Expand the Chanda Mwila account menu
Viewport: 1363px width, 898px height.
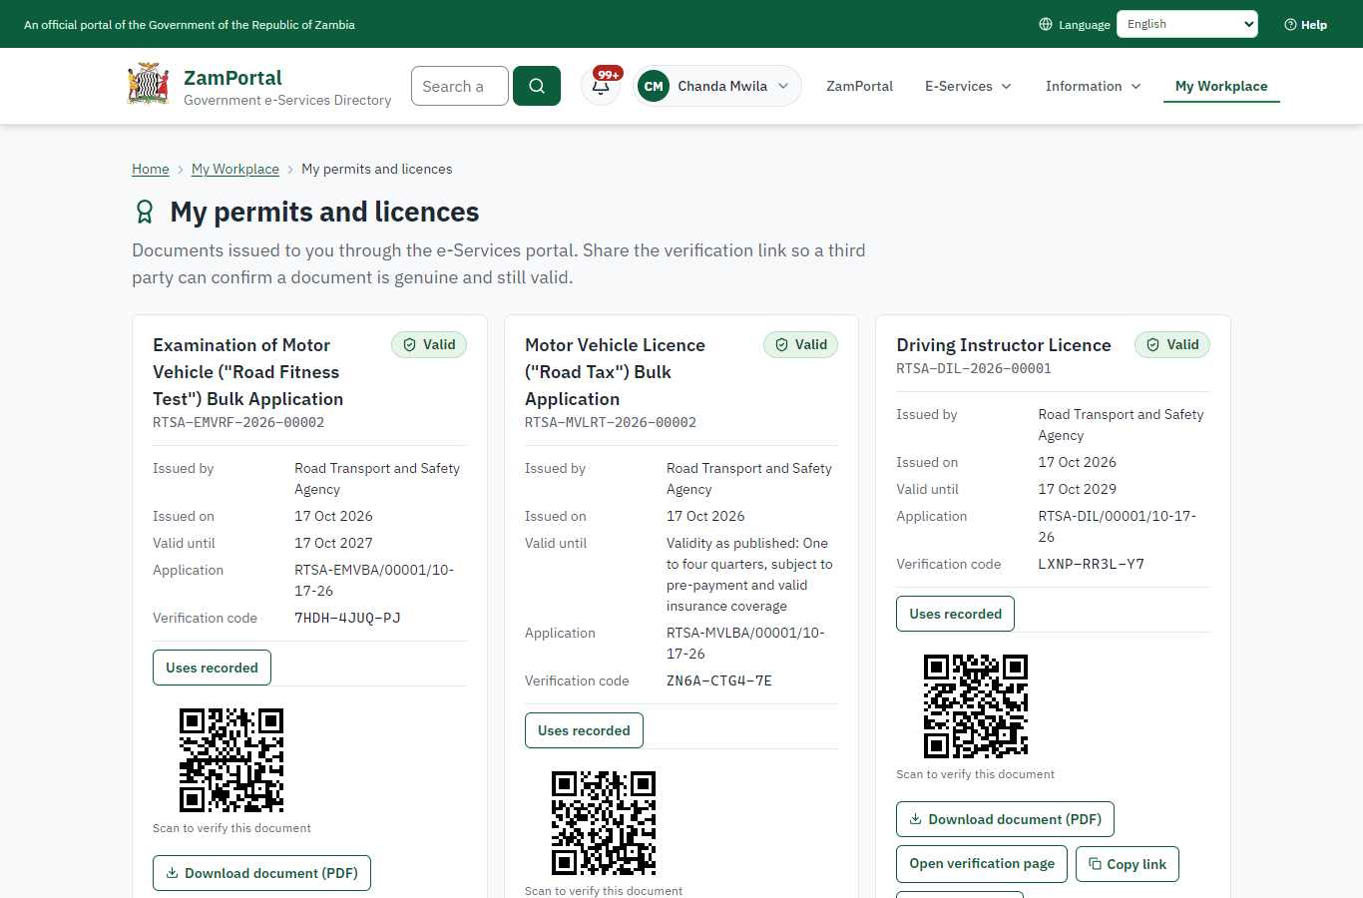(717, 86)
